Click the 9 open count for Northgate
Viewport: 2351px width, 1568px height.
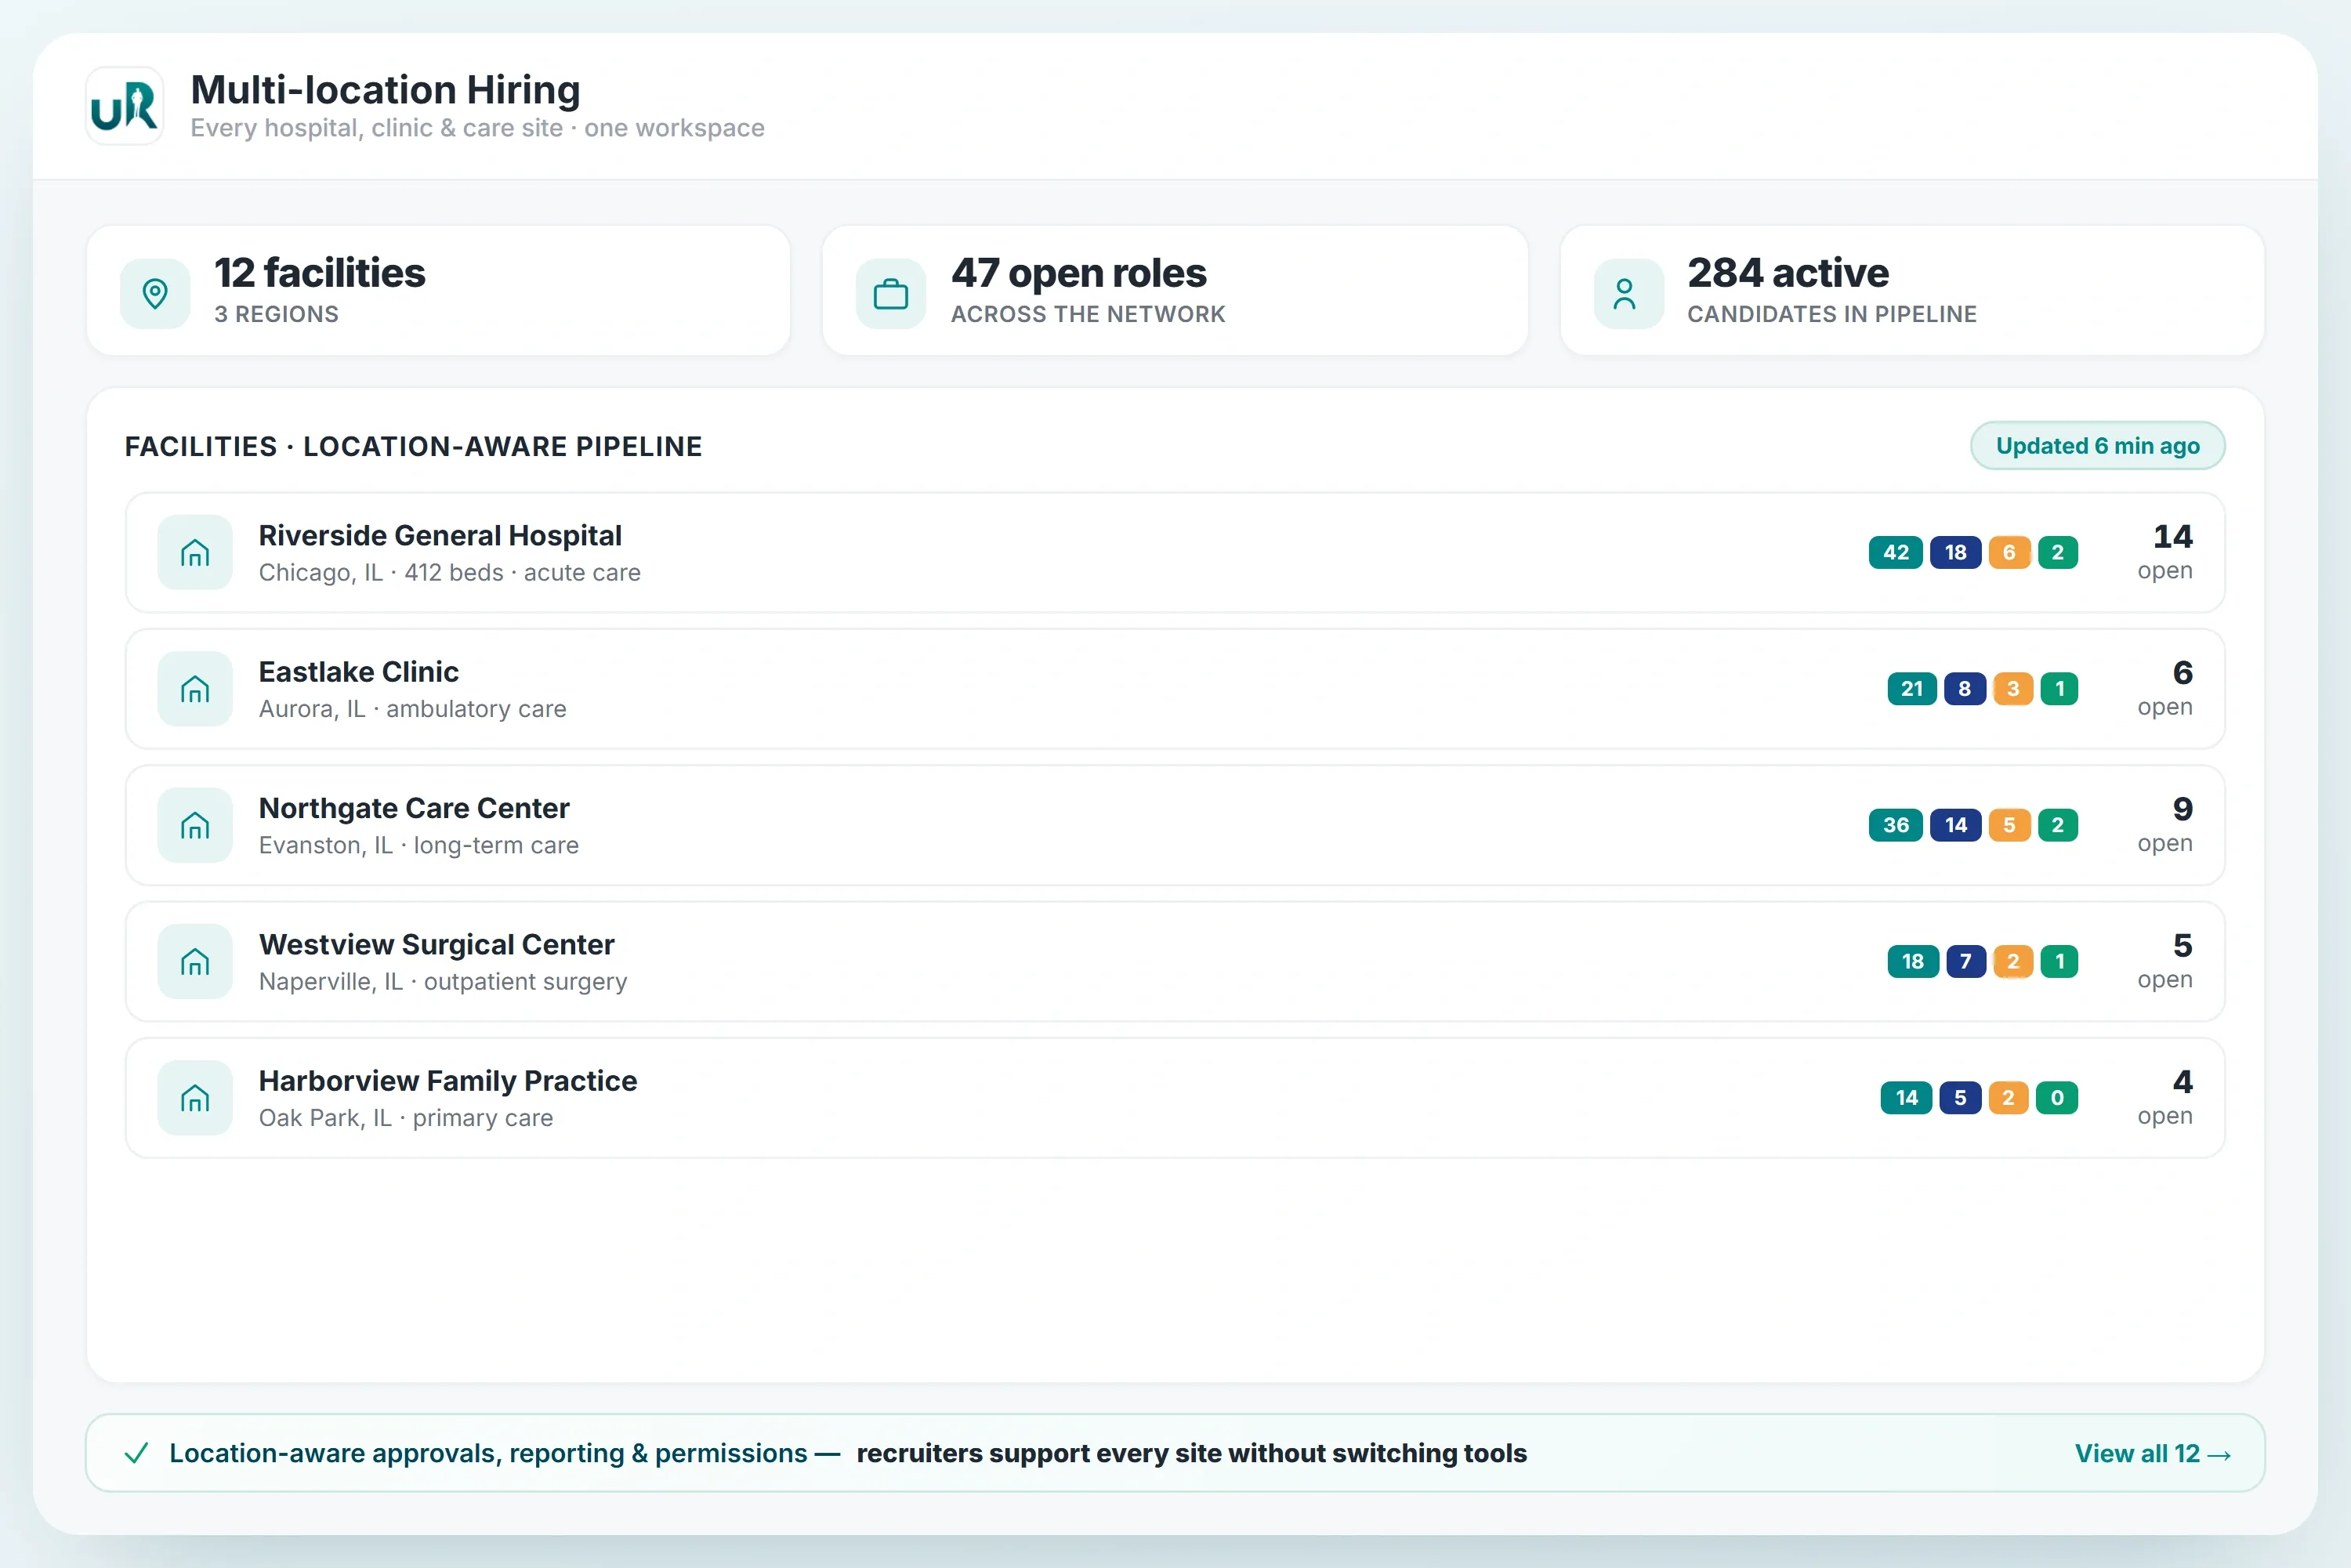pos(2165,825)
